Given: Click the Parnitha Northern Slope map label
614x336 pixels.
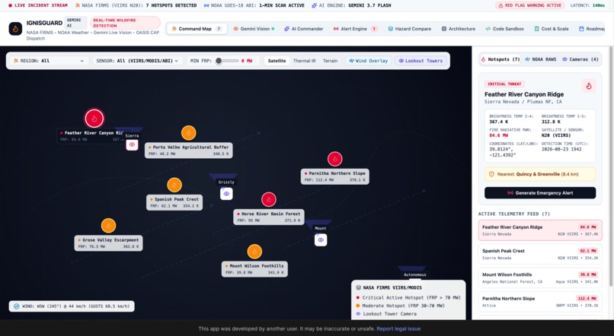Looking at the screenshot, I should tap(334, 176).
